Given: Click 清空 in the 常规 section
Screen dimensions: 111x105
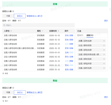Looking at the screenshot, I should (x=106, y=21).
